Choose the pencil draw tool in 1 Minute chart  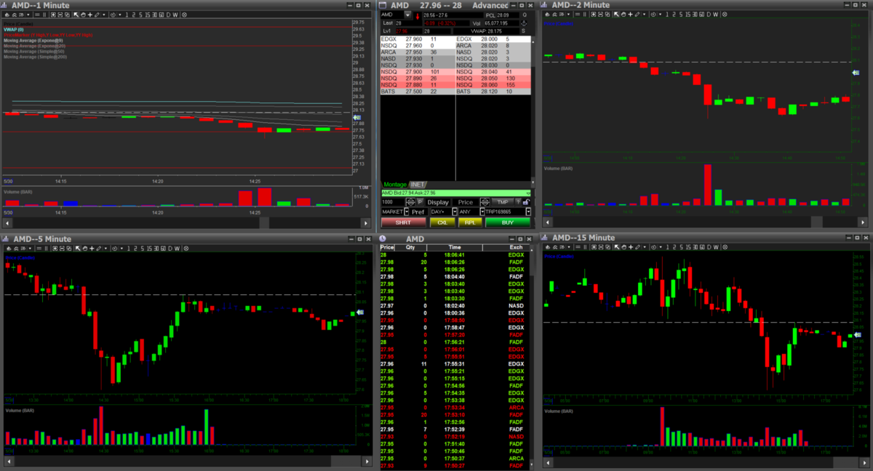[x=97, y=15]
